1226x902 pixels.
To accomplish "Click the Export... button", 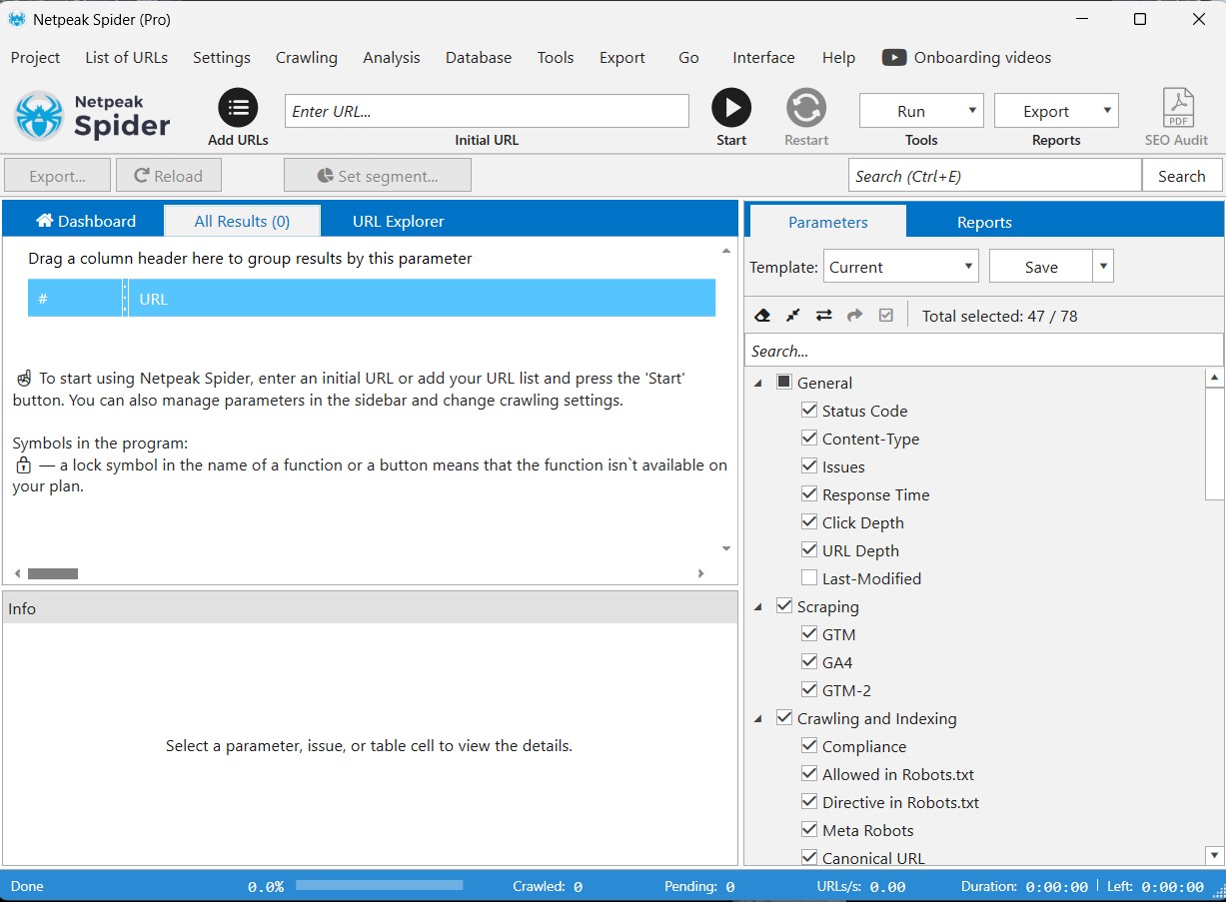I will pyautogui.click(x=57, y=176).
